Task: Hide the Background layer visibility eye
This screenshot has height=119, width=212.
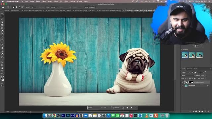Action: coord(182,86)
